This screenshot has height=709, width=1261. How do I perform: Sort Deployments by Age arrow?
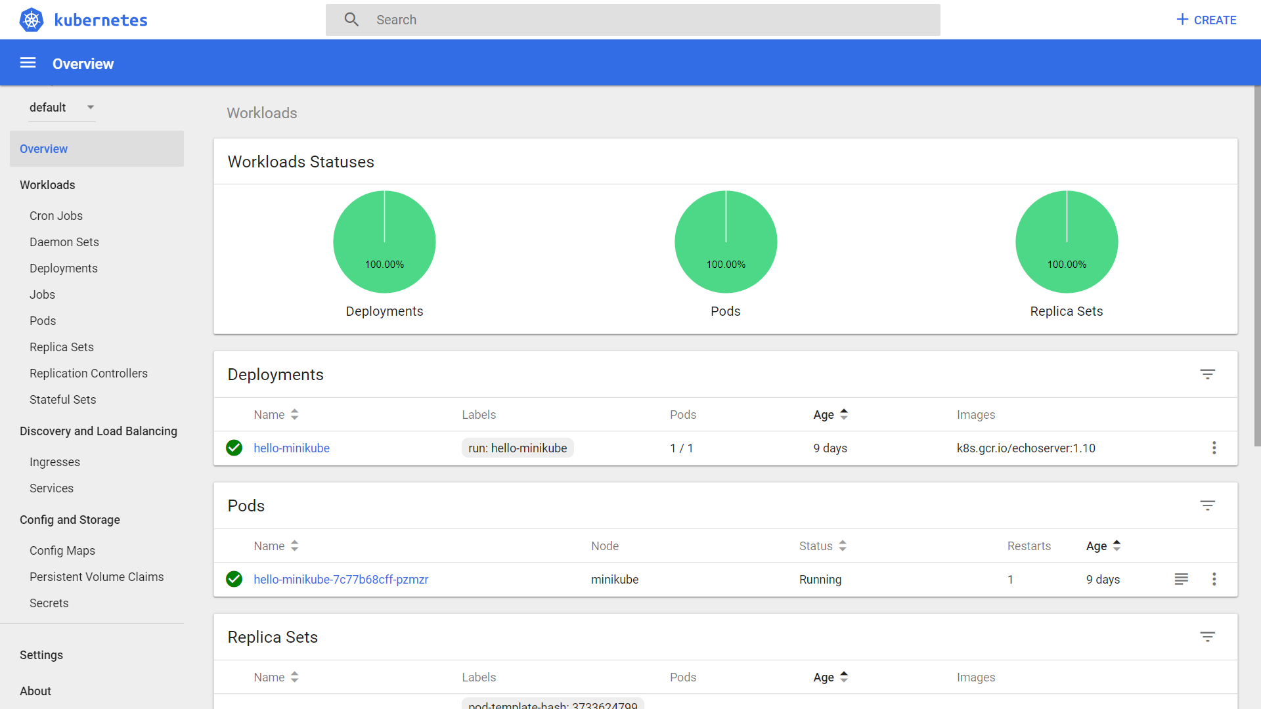click(x=844, y=415)
